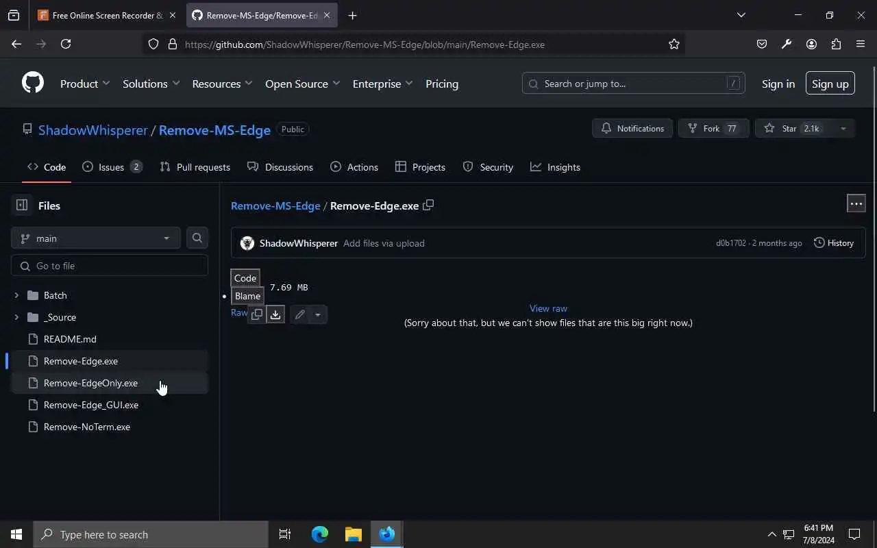
Task: Open Firefox account icon
Action: pos(811,44)
